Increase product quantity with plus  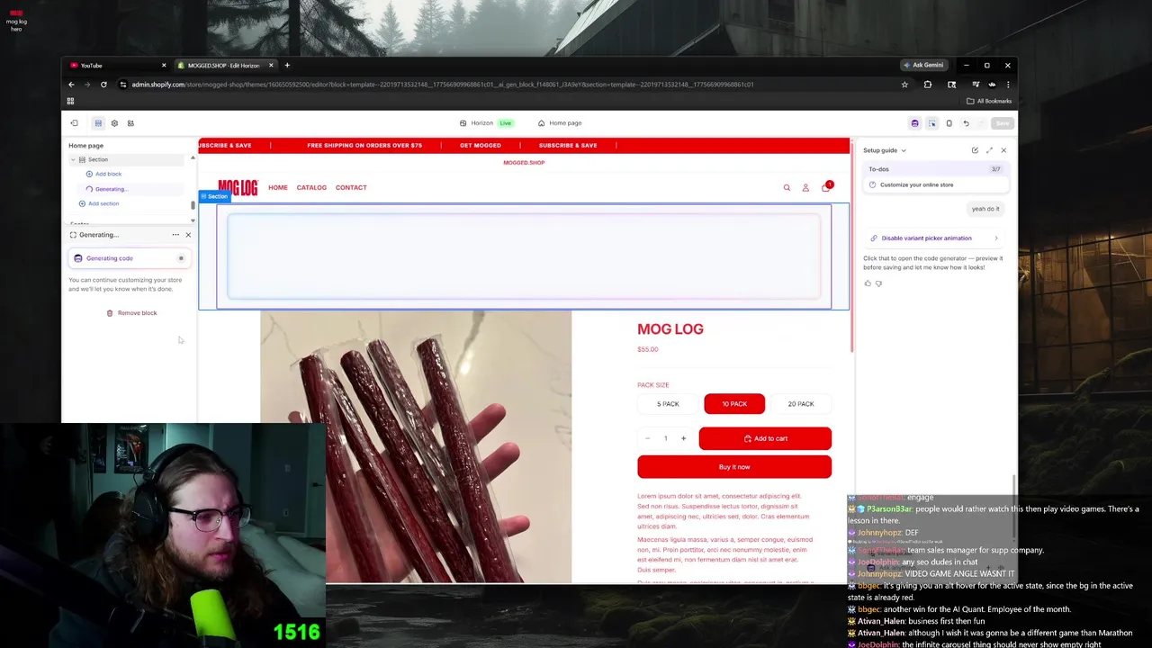pos(683,438)
